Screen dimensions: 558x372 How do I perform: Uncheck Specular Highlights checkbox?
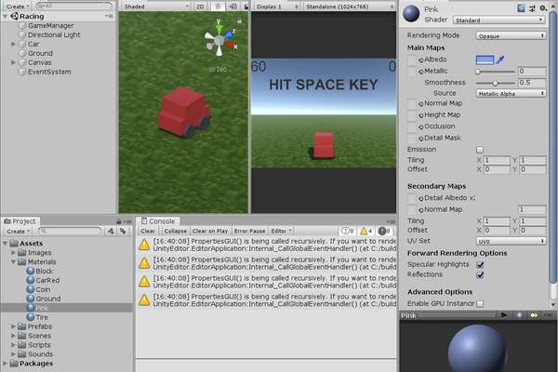pyautogui.click(x=480, y=264)
